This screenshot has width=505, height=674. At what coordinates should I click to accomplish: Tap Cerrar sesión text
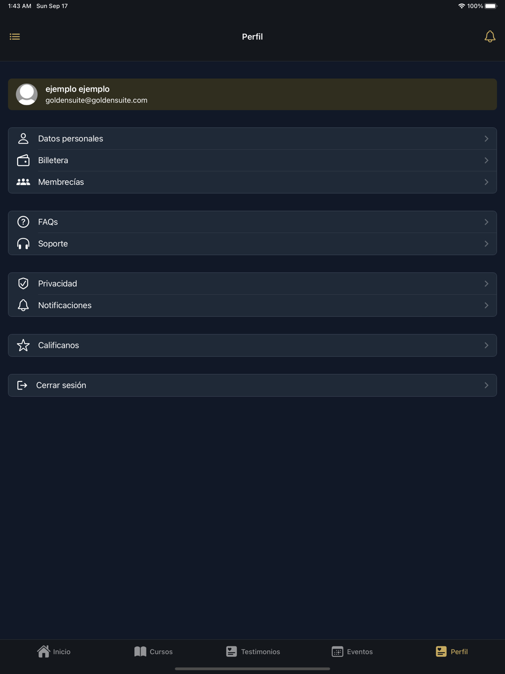pyautogui.click(x=61, y=386)
